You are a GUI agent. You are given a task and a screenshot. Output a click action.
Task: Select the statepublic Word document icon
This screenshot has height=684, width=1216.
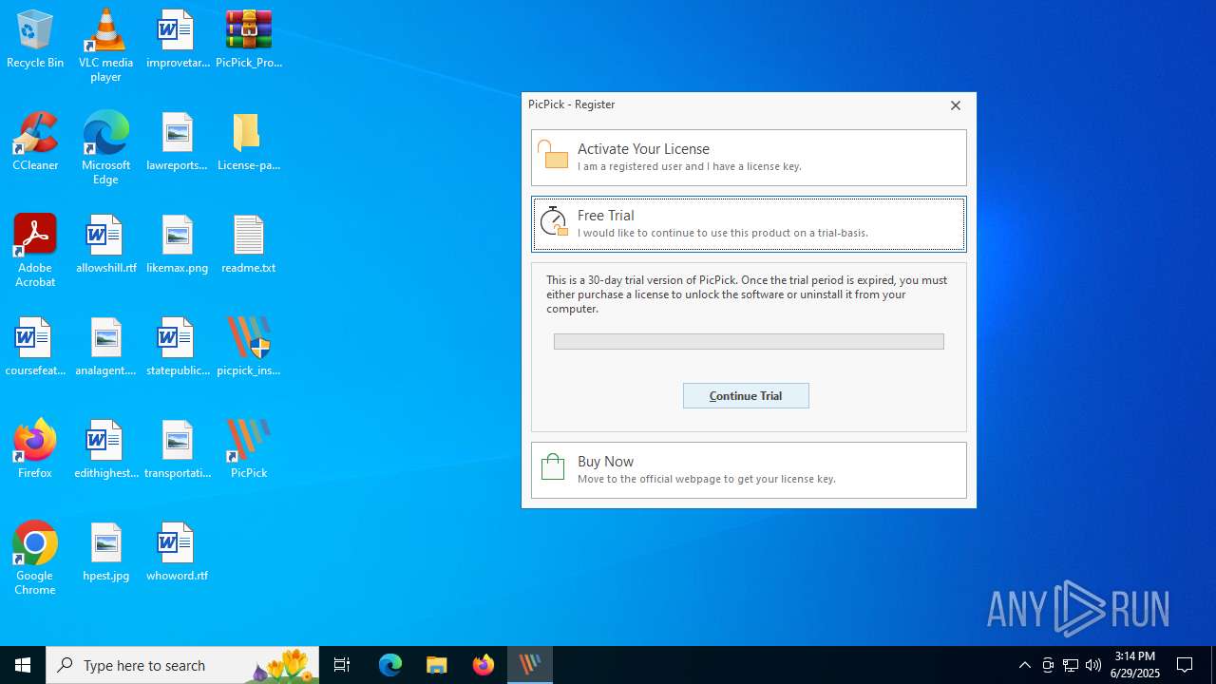tap(178, 348)
